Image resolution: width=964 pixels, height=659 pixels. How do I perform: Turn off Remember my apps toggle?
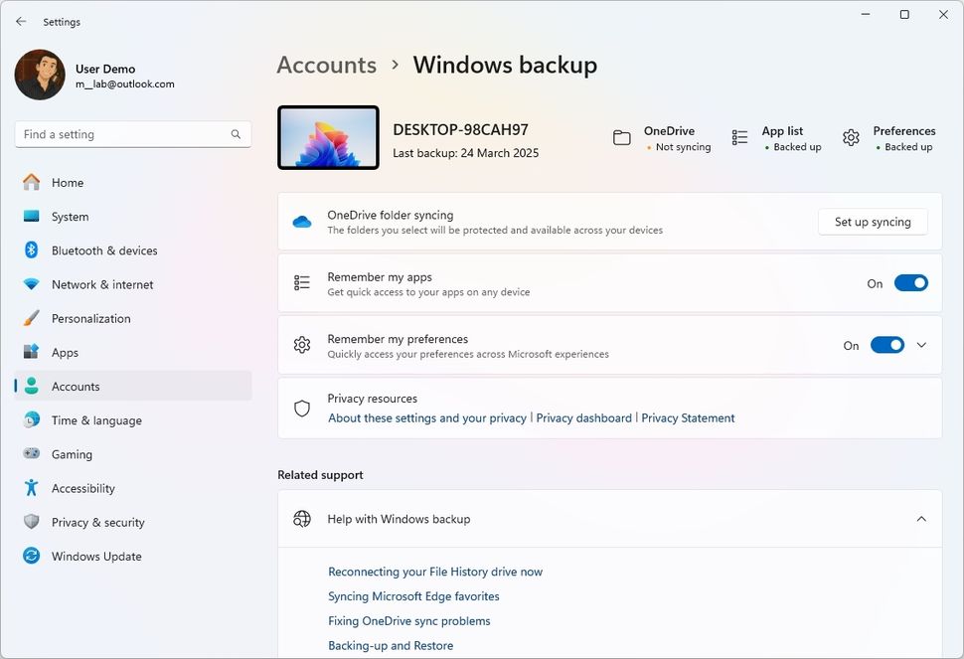pos(910,283)
